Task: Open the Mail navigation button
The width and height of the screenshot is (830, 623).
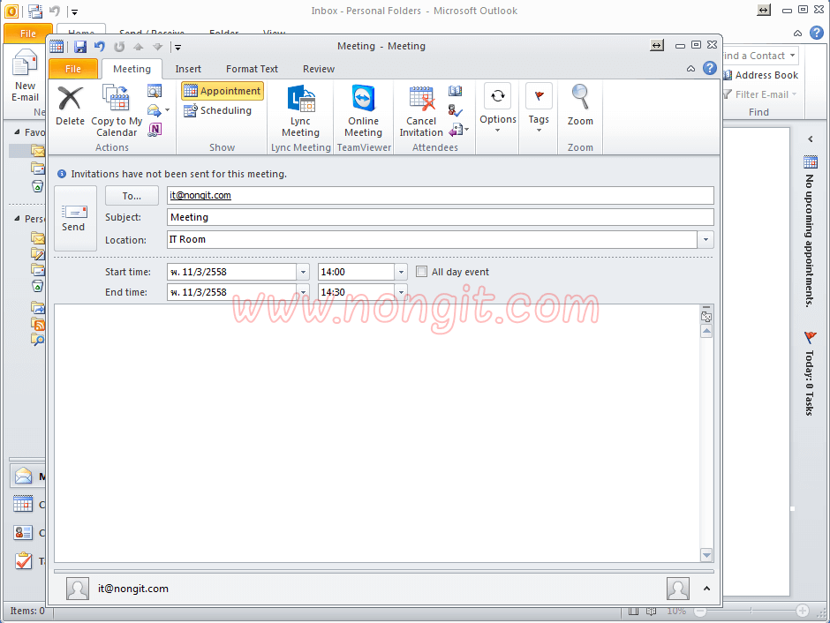Action: [28, 477]
